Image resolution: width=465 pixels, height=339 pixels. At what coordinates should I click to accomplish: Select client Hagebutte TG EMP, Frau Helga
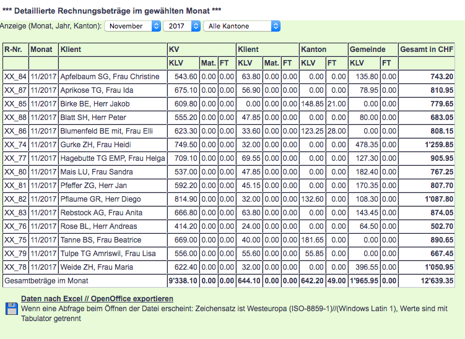pyautogui.click(x=112, y=158)
